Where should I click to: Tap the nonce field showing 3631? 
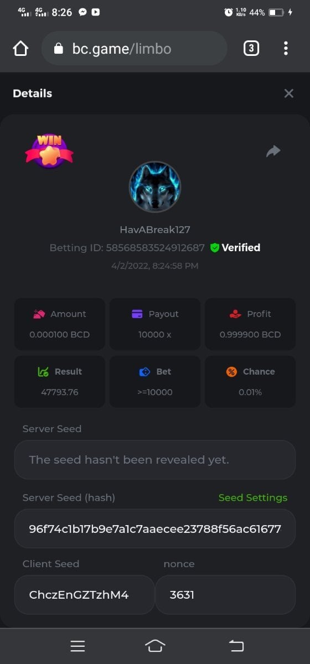tap(225, 595)
